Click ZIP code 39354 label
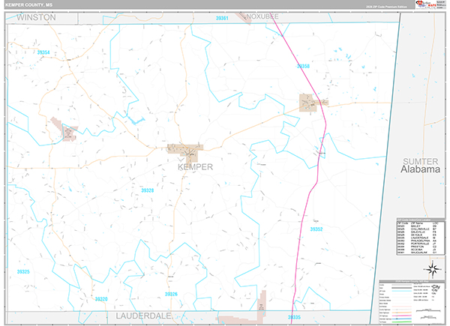The width and height of the screenshot is (450, 326). coord(44,52)
